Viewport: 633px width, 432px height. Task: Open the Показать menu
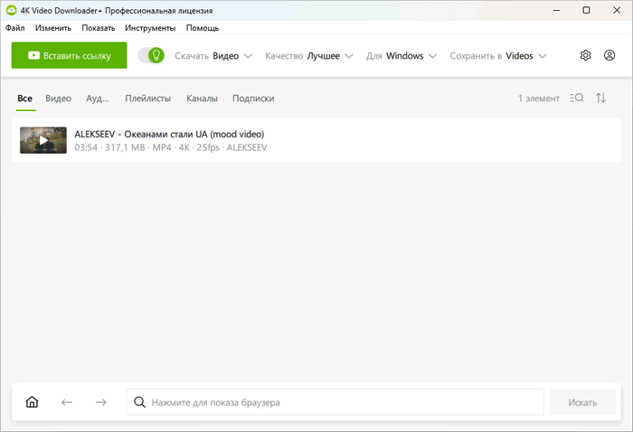(x=98, y=28)
